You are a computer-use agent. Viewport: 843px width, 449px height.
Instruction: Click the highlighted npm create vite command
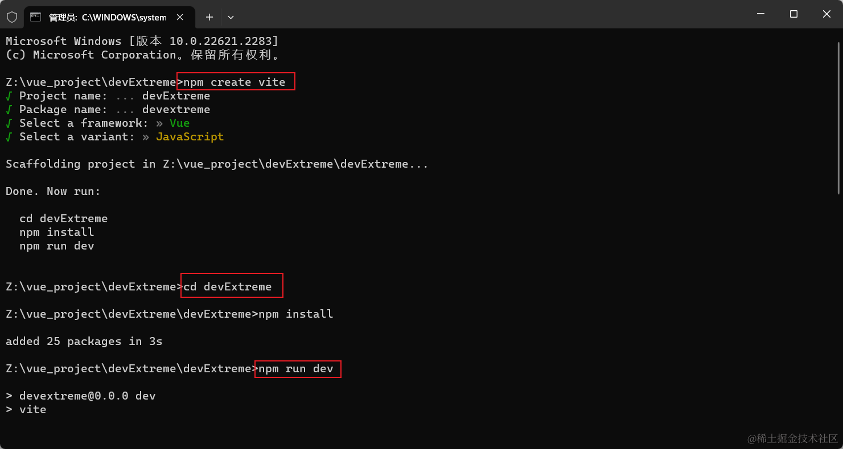236,82
